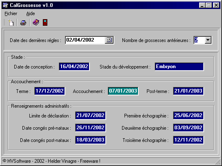Open the Fichier menu
This screenshot has height=166, width=222.
coord(11,13)
